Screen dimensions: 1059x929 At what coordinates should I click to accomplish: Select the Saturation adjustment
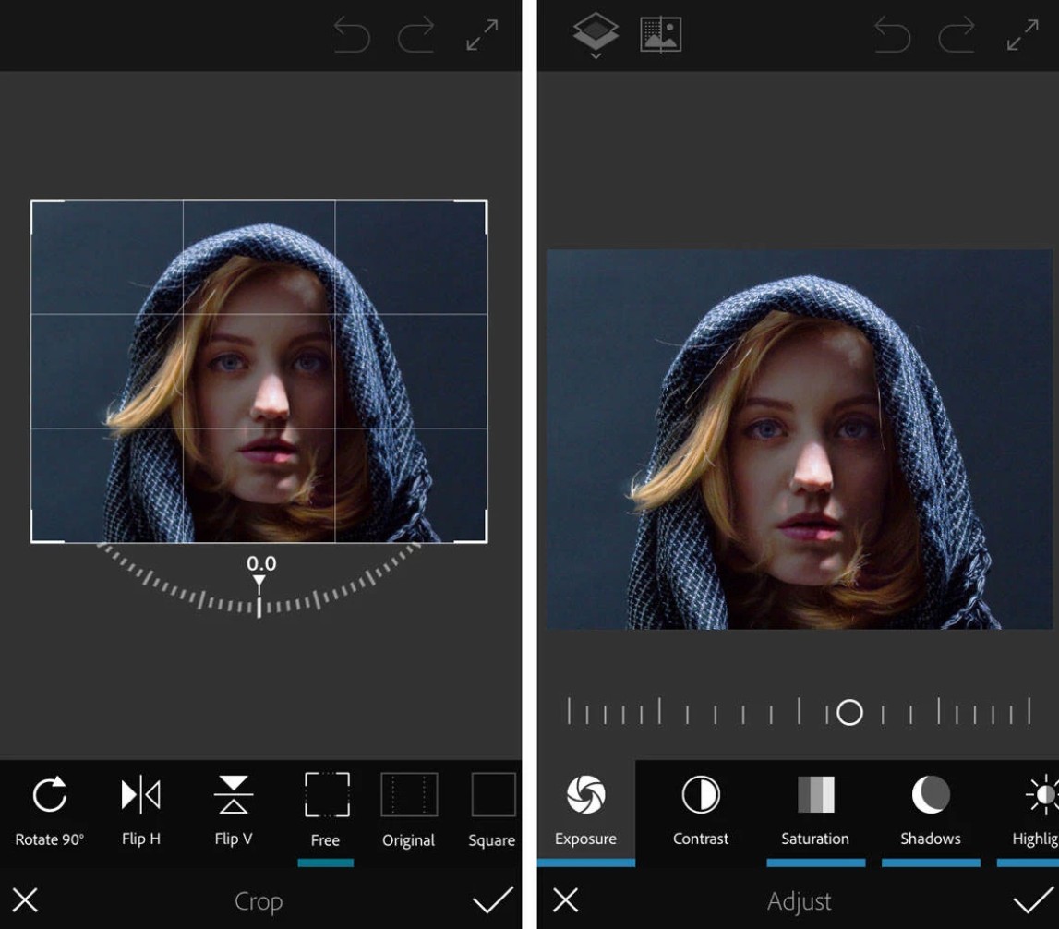pos(814,810)
